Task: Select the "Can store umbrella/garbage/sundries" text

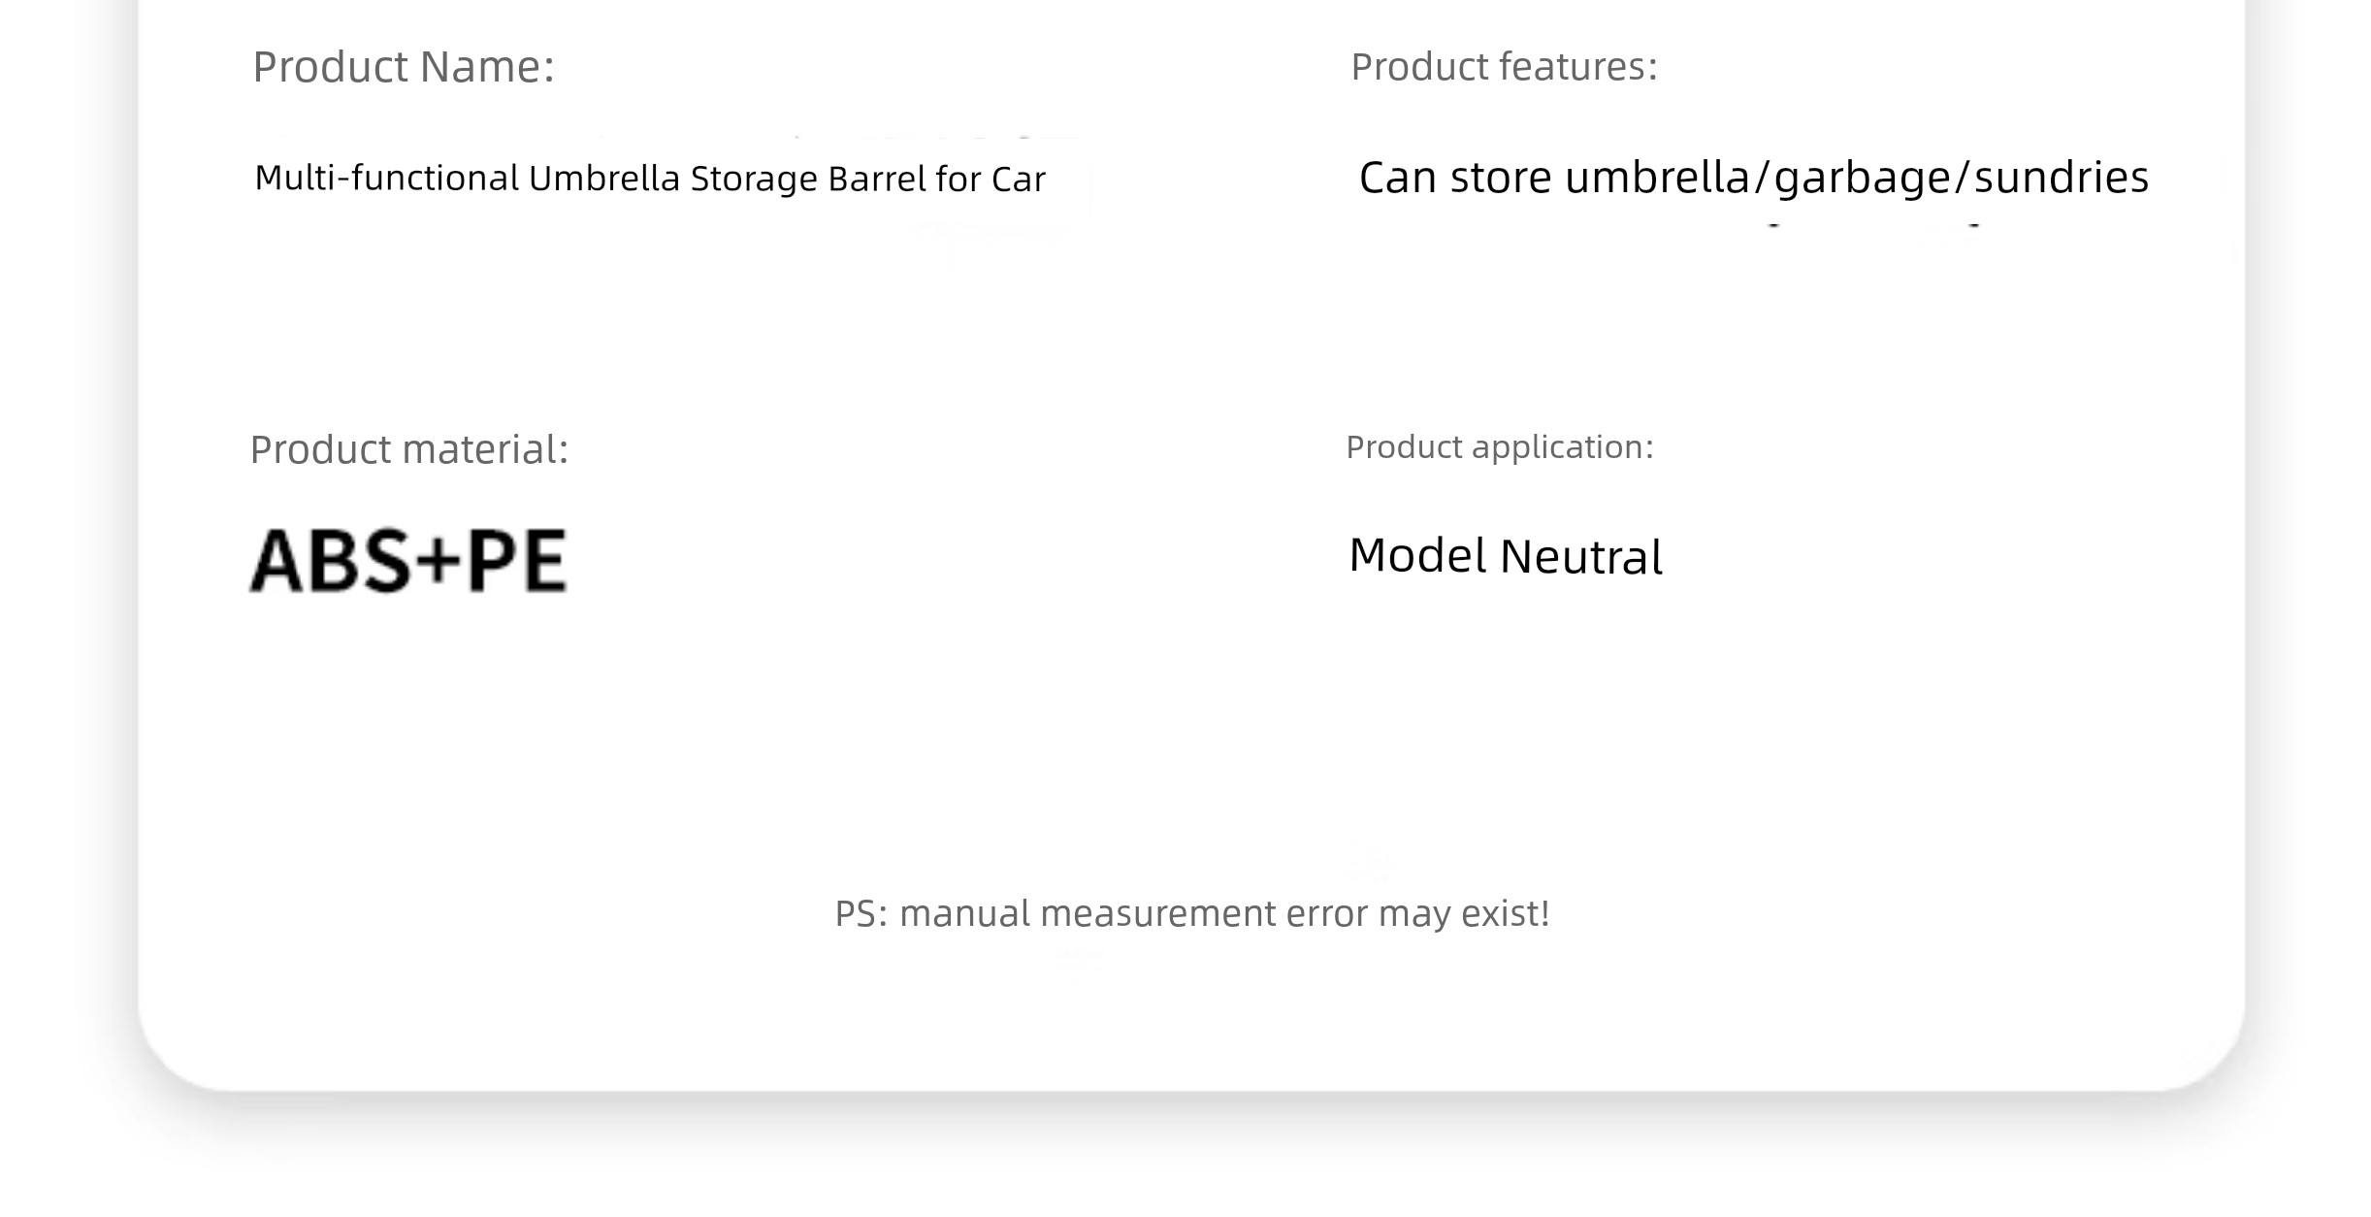Action: coord(1754,179)
